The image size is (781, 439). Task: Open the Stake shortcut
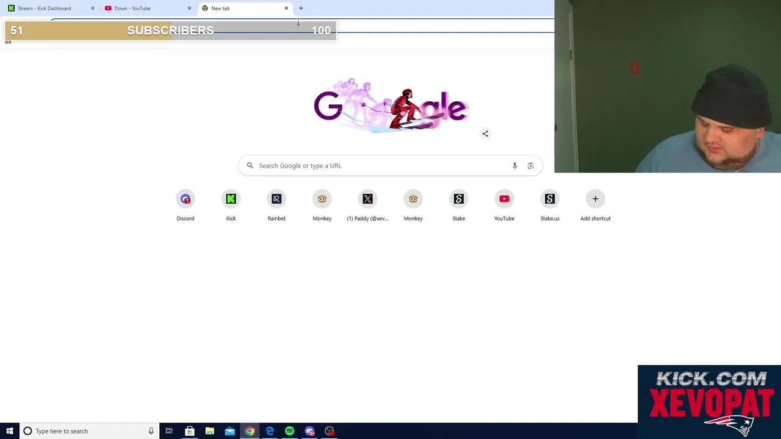click(x=459, y=205)
